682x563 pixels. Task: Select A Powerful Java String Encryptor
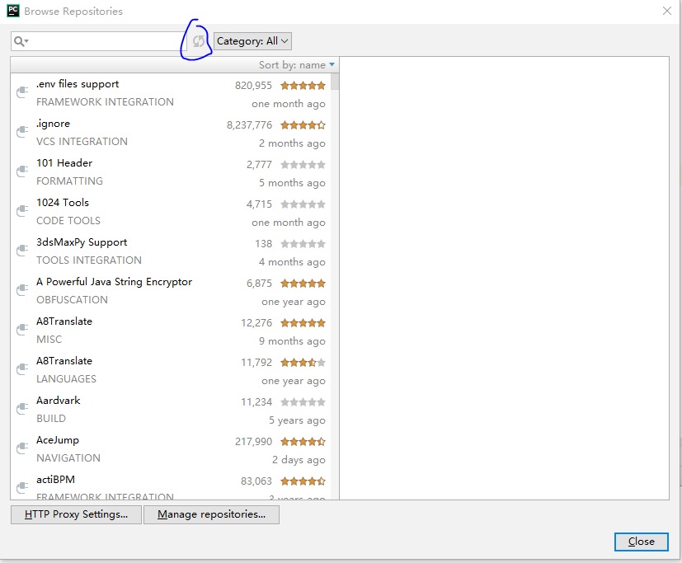click(171, 291)
